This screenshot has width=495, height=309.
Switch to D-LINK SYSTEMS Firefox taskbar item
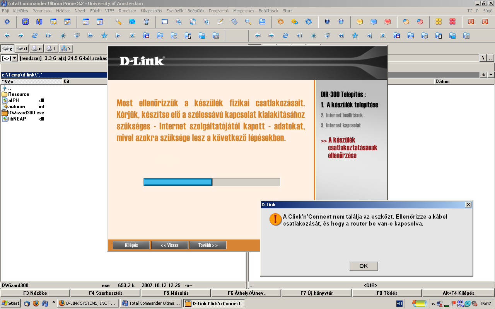click(x=89, y=304)
